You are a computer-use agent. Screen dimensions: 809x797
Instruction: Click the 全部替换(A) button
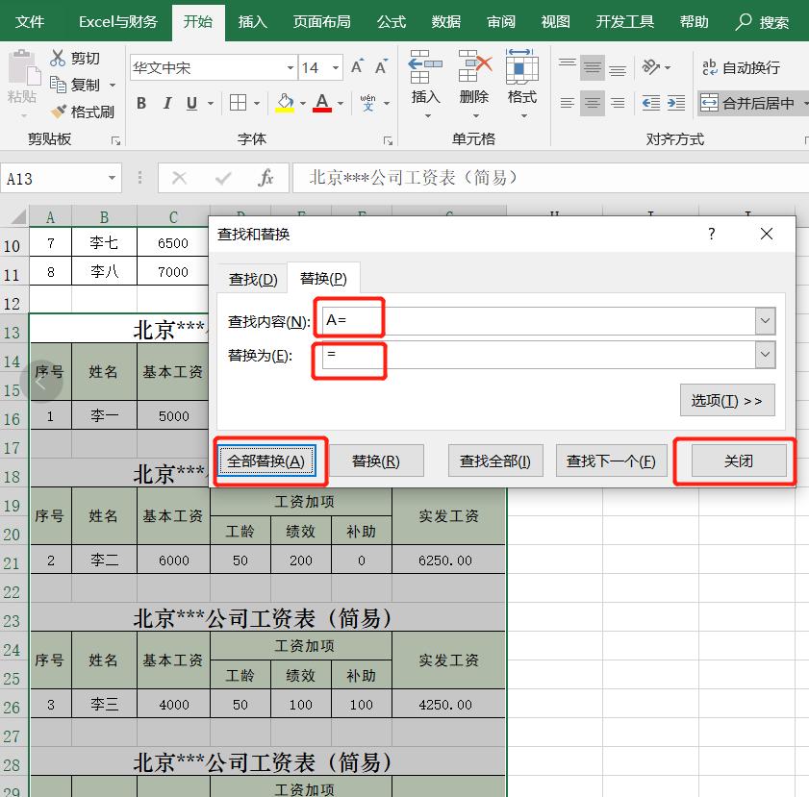coord(267,461)
